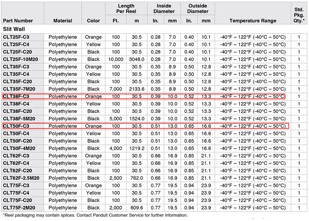
Task: Click the Temperature Range column header
Action: pyautogui.click(x=253, y=21)
